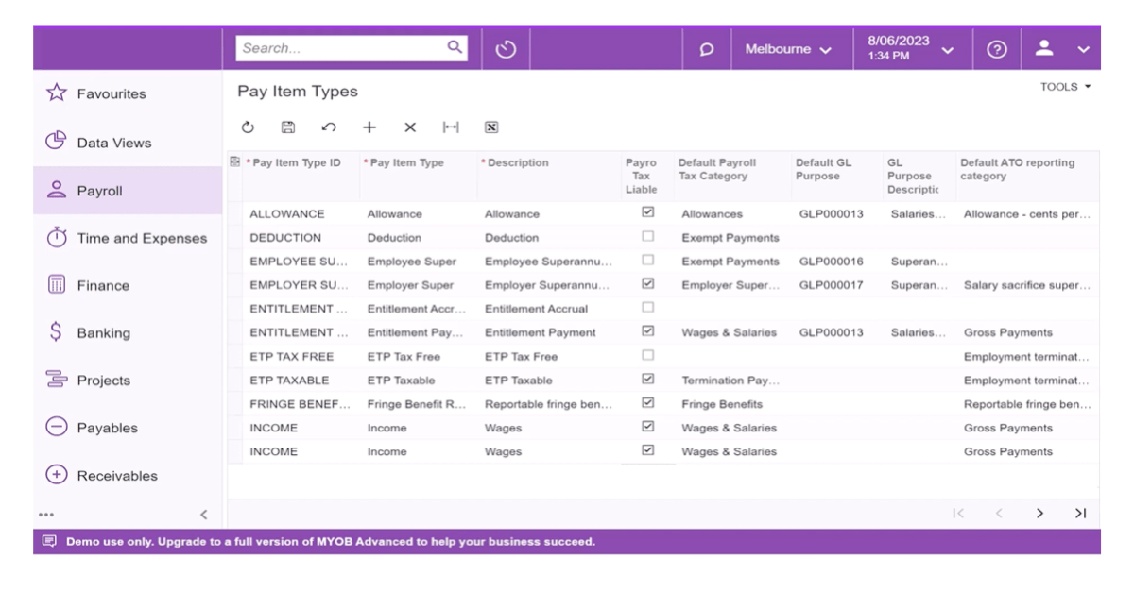Uncheck Payroll Tax Liable for ALLOWANCE
This screenshot has width=1134, height=592.
(x=646, y=213)
